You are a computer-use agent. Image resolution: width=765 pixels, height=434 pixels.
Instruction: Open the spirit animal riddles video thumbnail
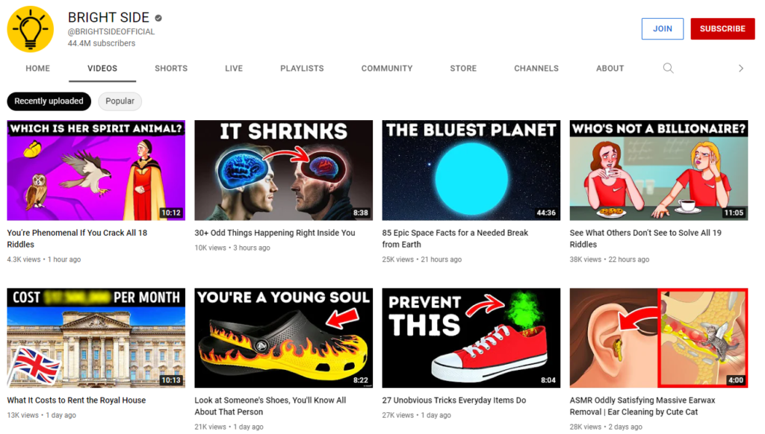[96, 170]
